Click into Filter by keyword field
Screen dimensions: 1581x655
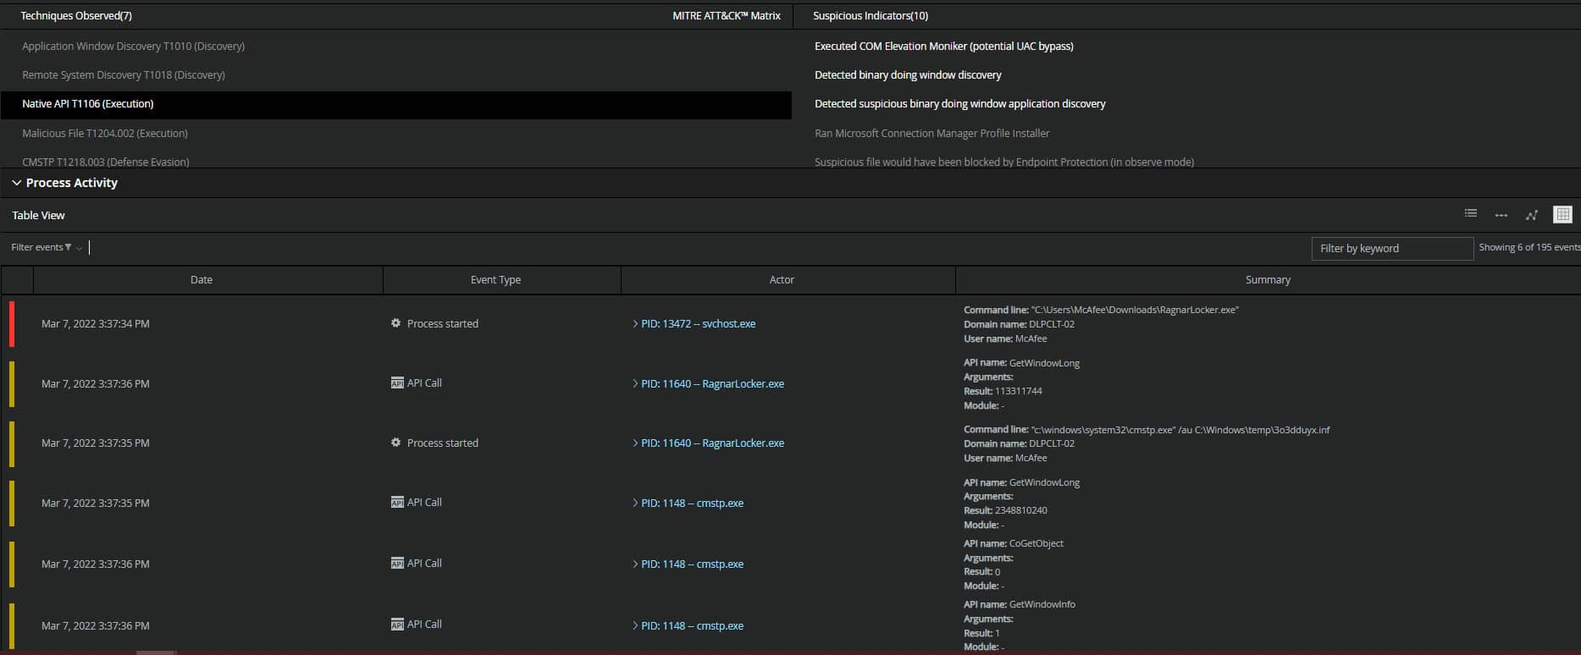click(1392, 248)
